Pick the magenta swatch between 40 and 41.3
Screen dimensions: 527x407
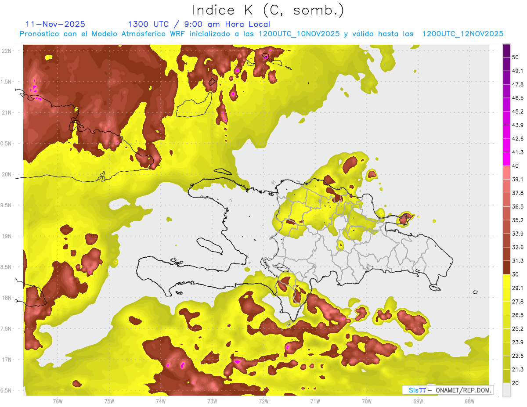[x=506, y=159]
